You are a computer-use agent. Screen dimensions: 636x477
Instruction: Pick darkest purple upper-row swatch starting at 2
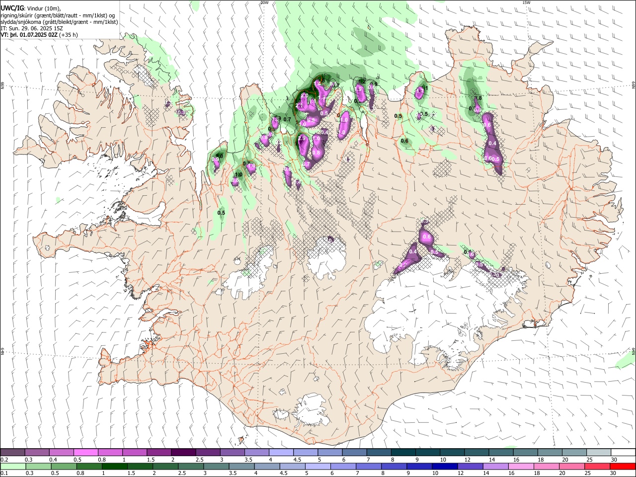click(183, 453)
